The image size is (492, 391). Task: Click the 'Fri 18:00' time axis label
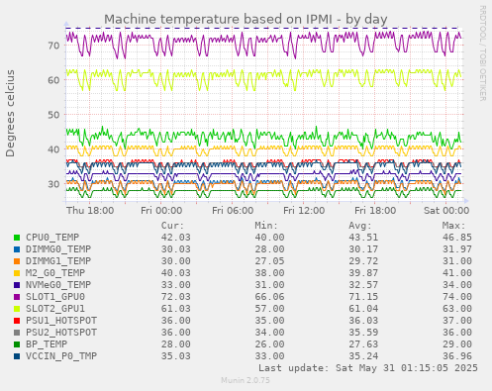coord(375,211)
